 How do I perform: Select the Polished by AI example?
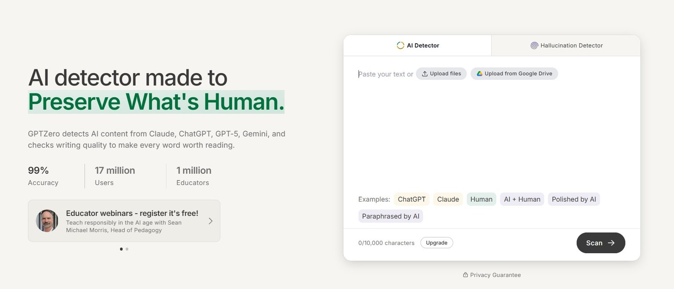(574, 199)
